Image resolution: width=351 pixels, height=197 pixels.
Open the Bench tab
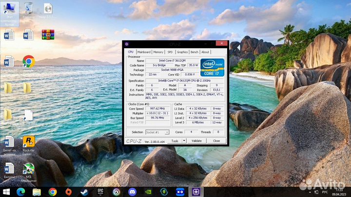195,52
